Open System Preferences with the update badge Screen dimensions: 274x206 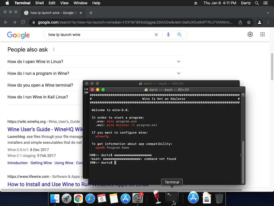pyautogui.click(x=137, y=198)
